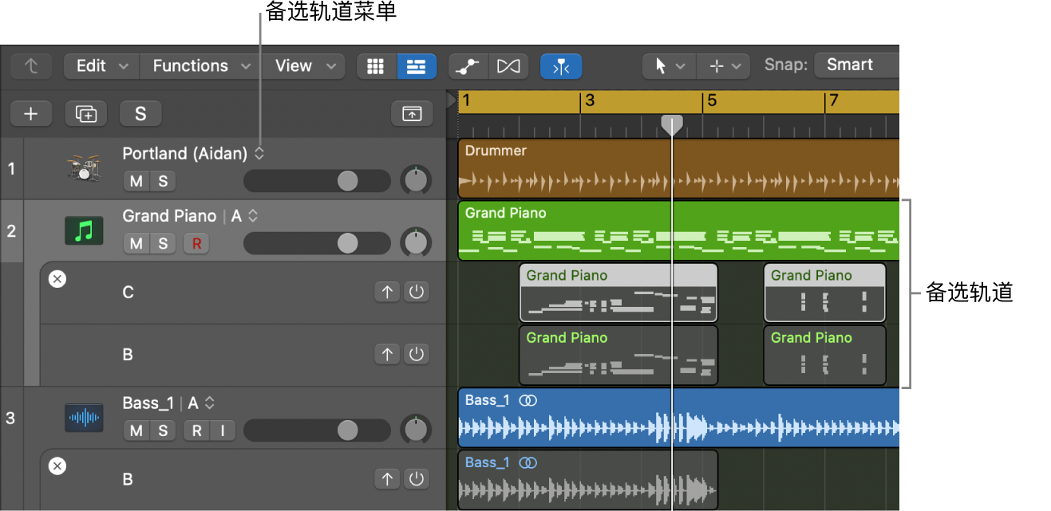Image resolution: width=1051 pixels, height=511 pixels.
Task: Select the Grand Piano music note icon
Action: pyautogui.click(x=84, y=231)
